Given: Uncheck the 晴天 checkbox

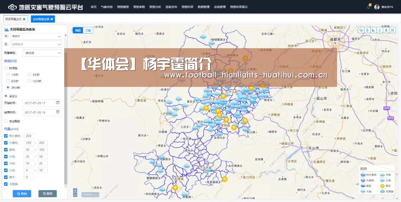Looking at the screenshot, I should coord(6,177).
